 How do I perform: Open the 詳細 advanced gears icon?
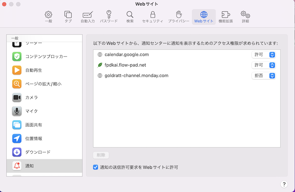pyautogui.click(x=245, y=14)
